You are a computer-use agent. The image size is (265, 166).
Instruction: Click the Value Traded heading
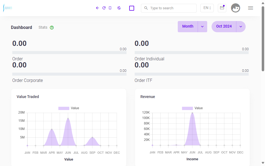click(28, 97)
